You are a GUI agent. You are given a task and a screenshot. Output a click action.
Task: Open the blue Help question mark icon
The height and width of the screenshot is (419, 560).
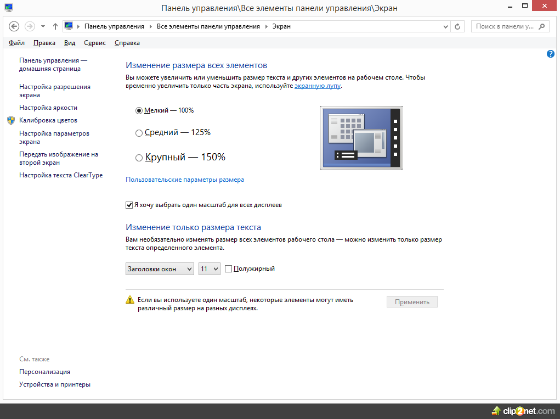(x=551, y=54)
